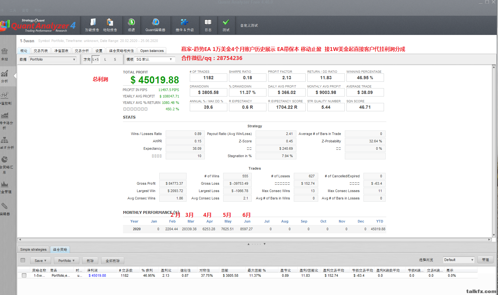Viewport: 498px width, 295px height.
Task: Click the 最大回撤 % column header
Action: pyautogui.click(x=262, y=270)
